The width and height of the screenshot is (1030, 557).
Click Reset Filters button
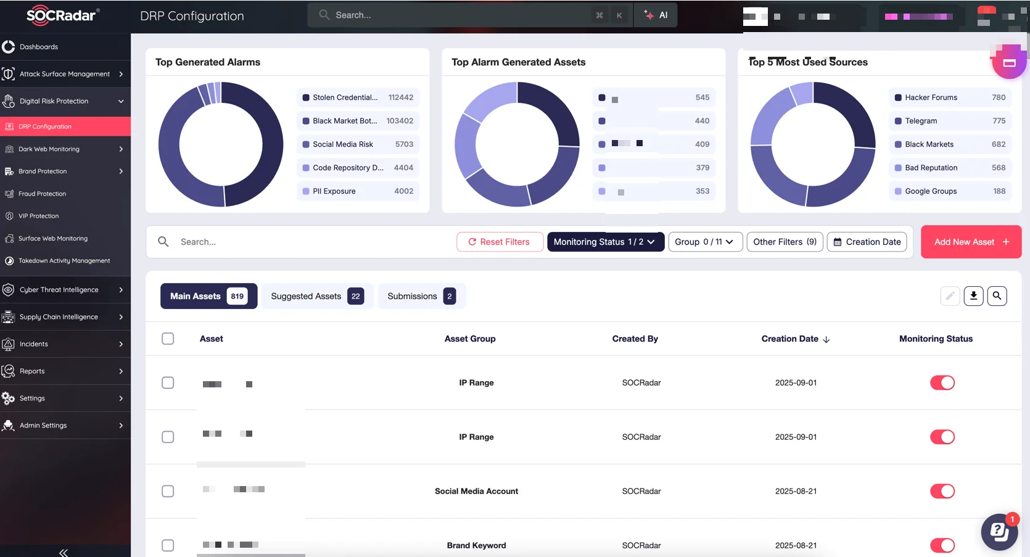point(500,242)
